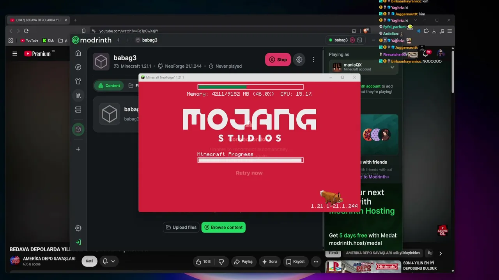This screenshot has height=280, width=499.
Task: Click the ABONE OL subscribe watermark
Action: 442,231
